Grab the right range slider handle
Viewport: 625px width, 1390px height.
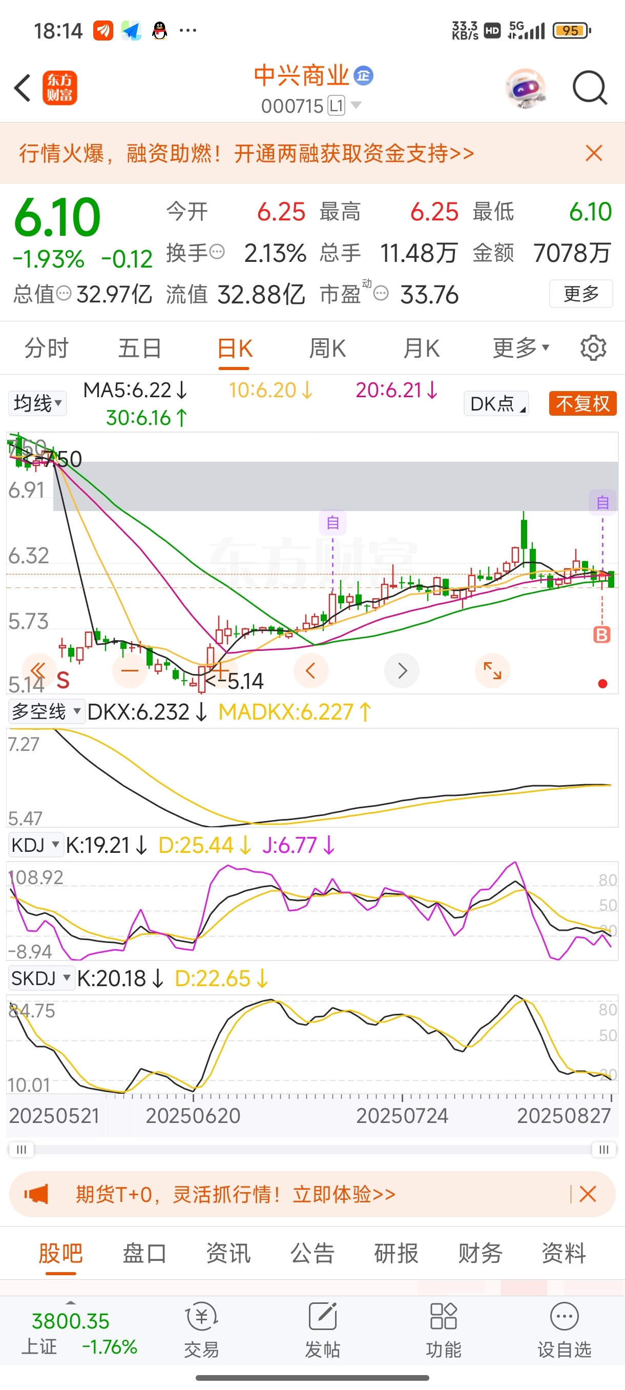point(604,1149)
